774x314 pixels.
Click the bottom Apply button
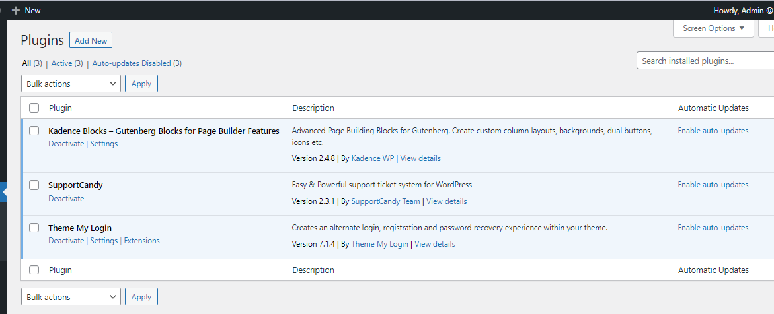141,297
